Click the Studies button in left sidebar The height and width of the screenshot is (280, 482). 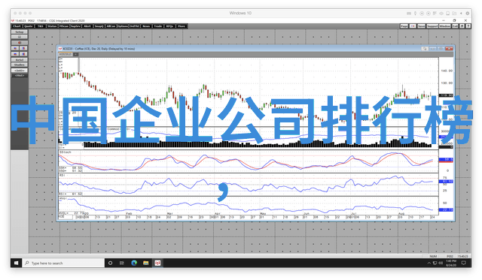[20, 65]
